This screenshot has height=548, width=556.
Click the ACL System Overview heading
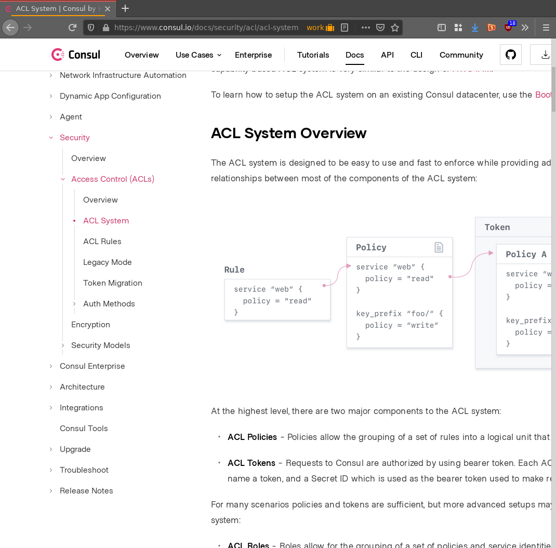point(288,133)
